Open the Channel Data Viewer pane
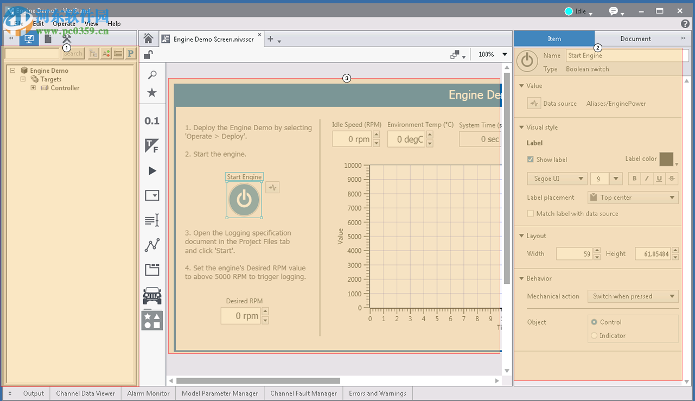This screenshot has height=401, width=695. click(x=86, y=393)
